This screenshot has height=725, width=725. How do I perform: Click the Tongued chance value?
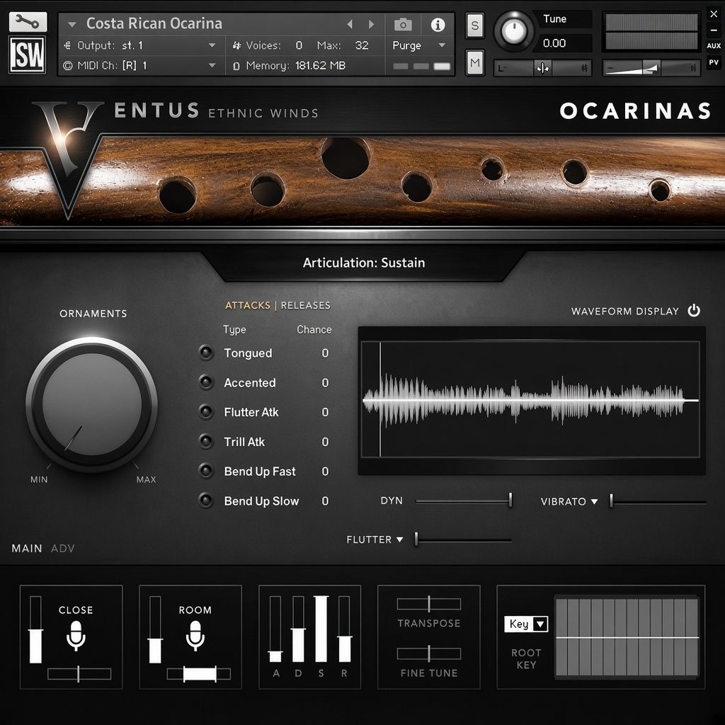[325, 353]
